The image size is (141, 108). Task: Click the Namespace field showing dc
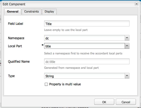click(x=85, y=38)
